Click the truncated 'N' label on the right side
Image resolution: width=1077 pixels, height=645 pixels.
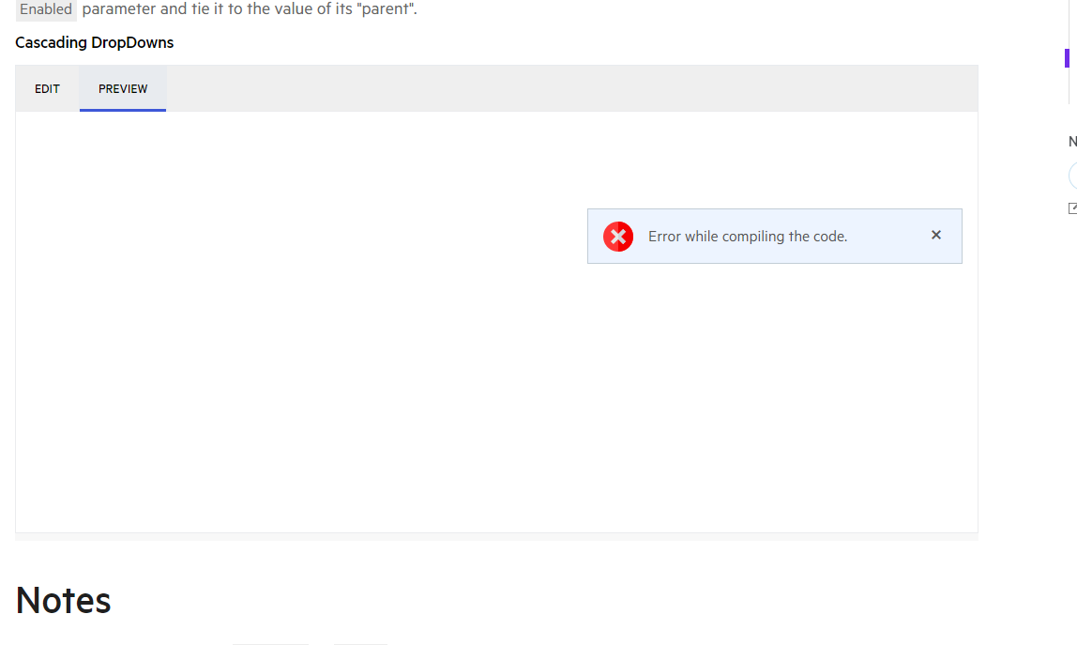click(x=1071, y=141)
